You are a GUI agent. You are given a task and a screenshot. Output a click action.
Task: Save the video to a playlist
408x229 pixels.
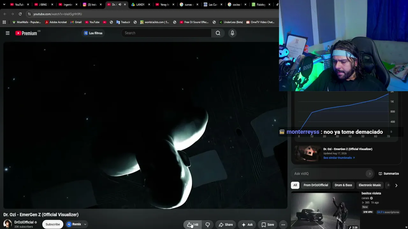click(268, 225)
